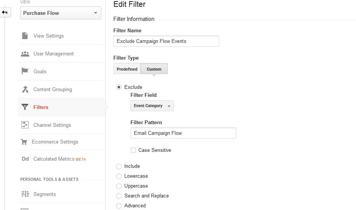Select the Include radio button
Viewport: 356px width, 210px height.
pyautogui.click(x=119, y=166)
